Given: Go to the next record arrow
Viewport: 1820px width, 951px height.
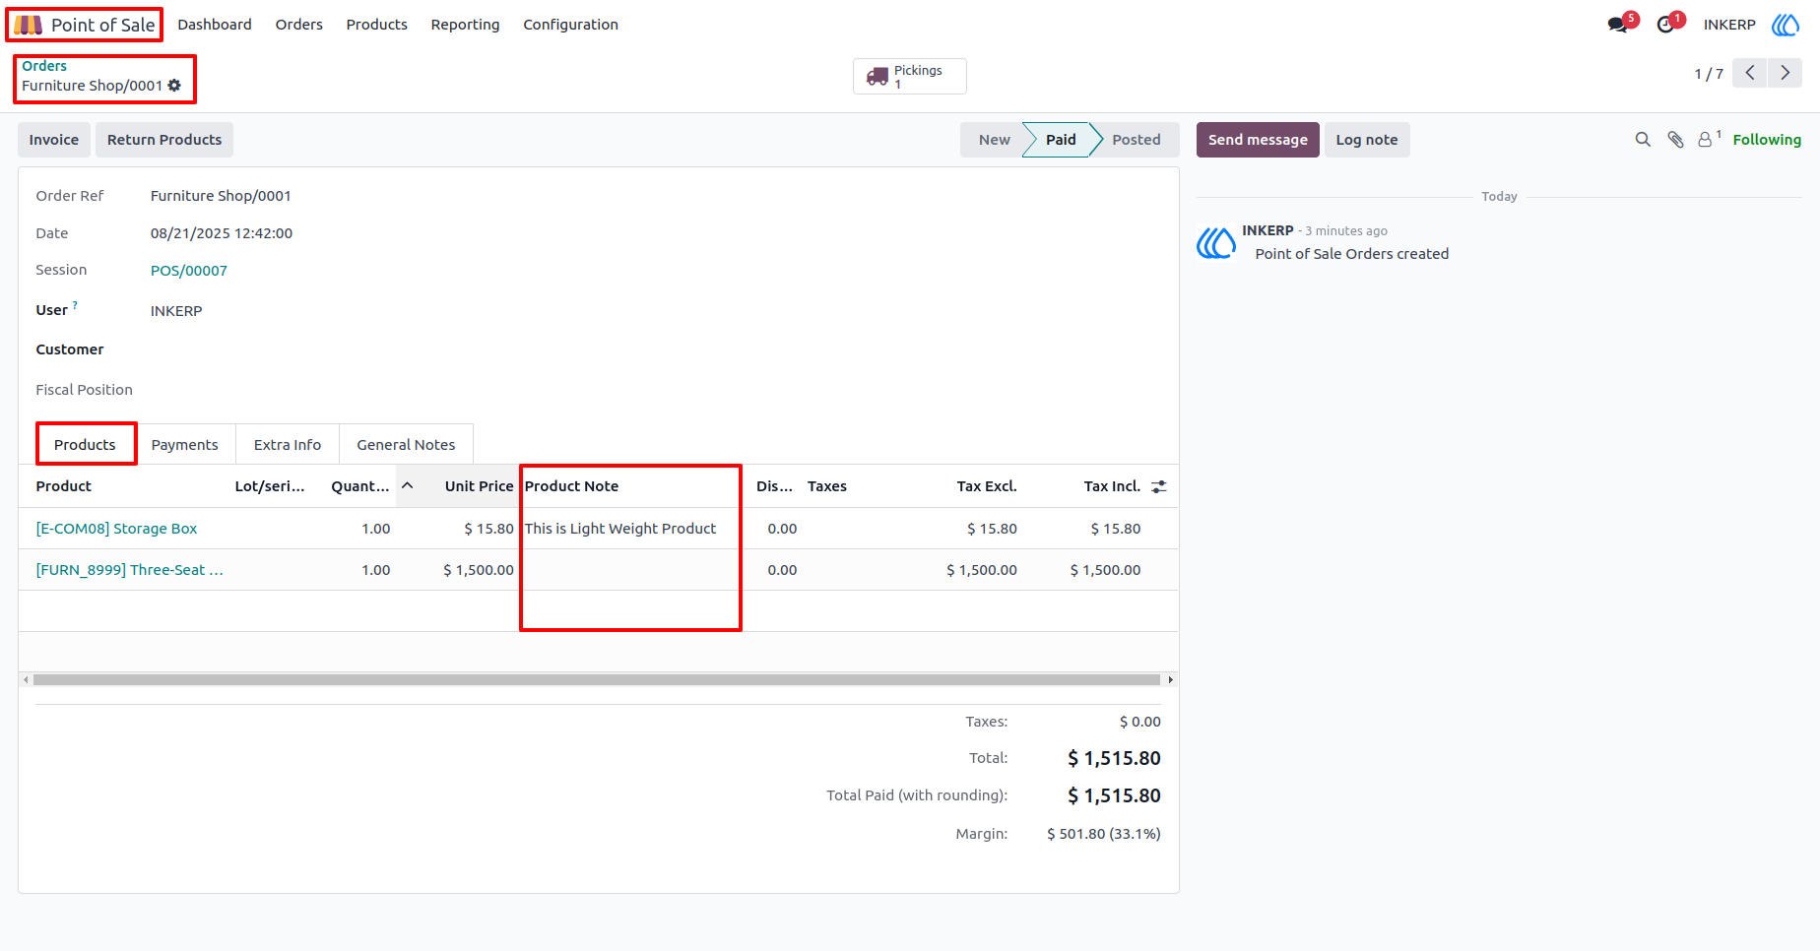Looking at the screenshot, I should pyautogui.click(x=1785, y=73).
